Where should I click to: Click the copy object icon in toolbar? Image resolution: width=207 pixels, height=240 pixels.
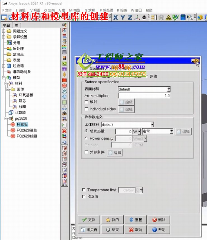tap(64, 142)
